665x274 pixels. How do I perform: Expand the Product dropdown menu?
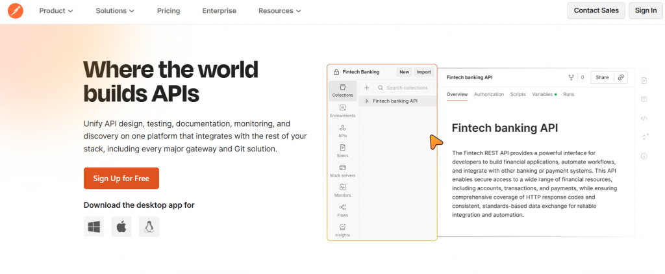pyautogui.click(x=56, y=11)
